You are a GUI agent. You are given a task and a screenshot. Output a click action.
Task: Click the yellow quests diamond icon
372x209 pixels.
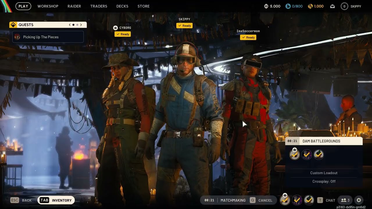13,25
